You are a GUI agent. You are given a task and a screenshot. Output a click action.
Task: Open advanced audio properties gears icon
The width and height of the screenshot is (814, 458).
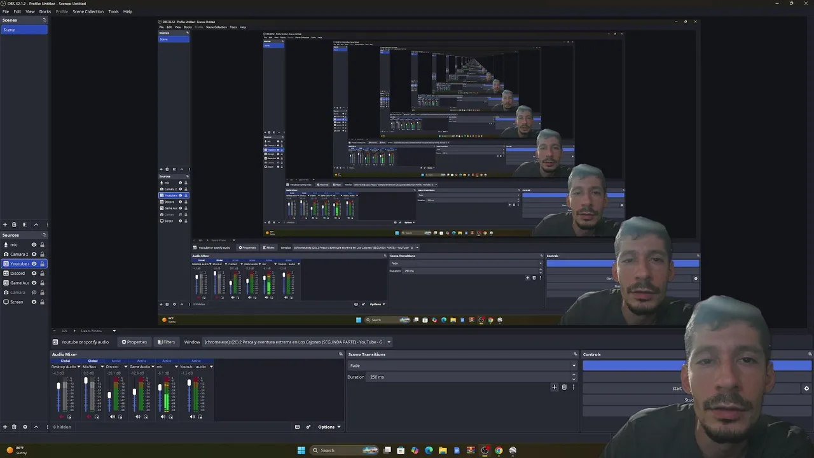coord(308,427)
